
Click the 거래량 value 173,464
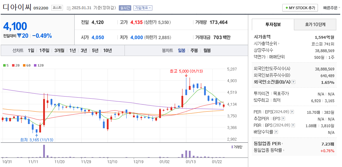coord(219,22)
